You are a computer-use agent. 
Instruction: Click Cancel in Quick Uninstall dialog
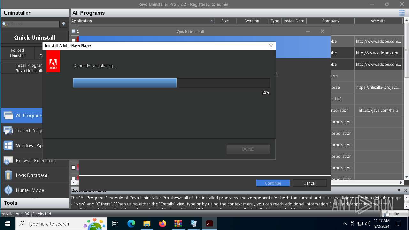tap(310, 183)
